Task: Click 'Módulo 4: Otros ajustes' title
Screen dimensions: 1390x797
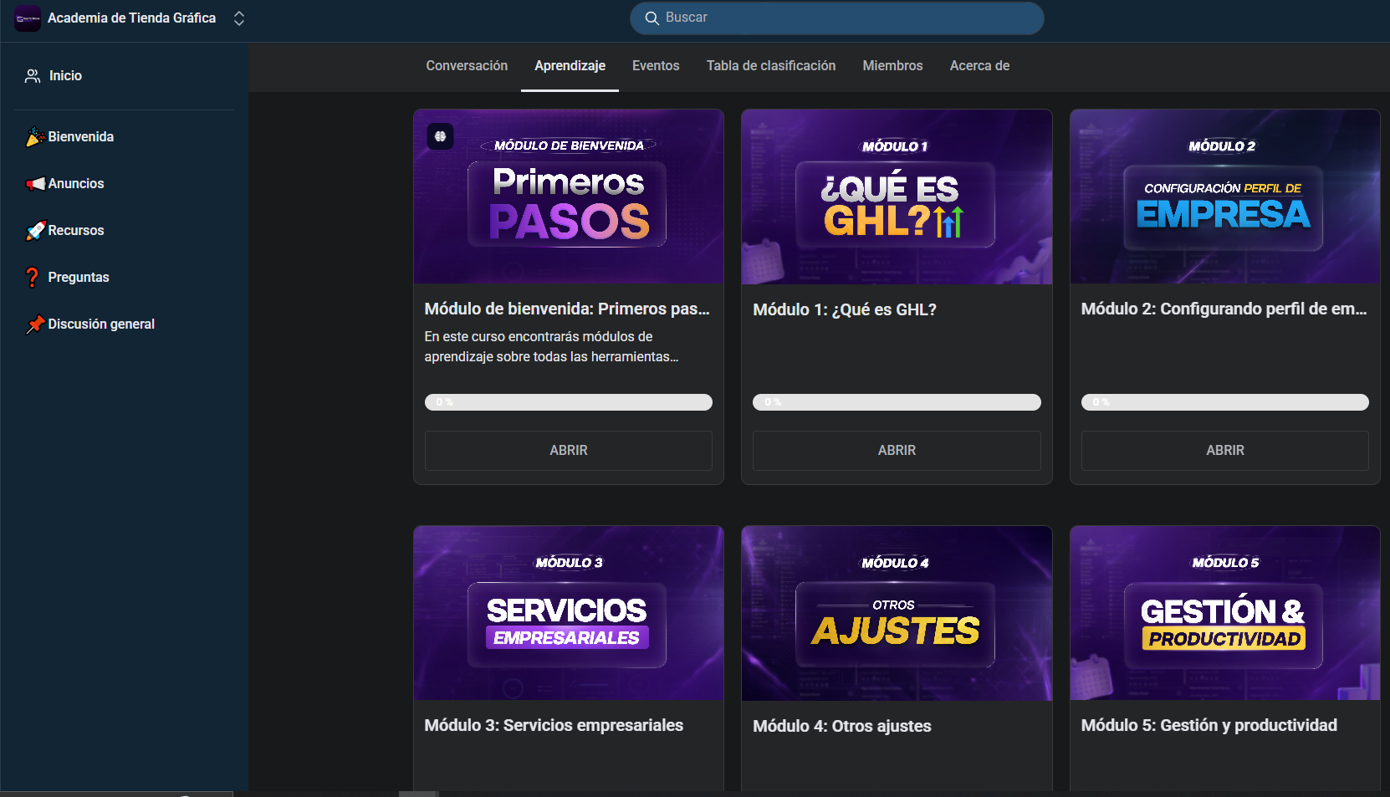Action: tap(842, 727)
